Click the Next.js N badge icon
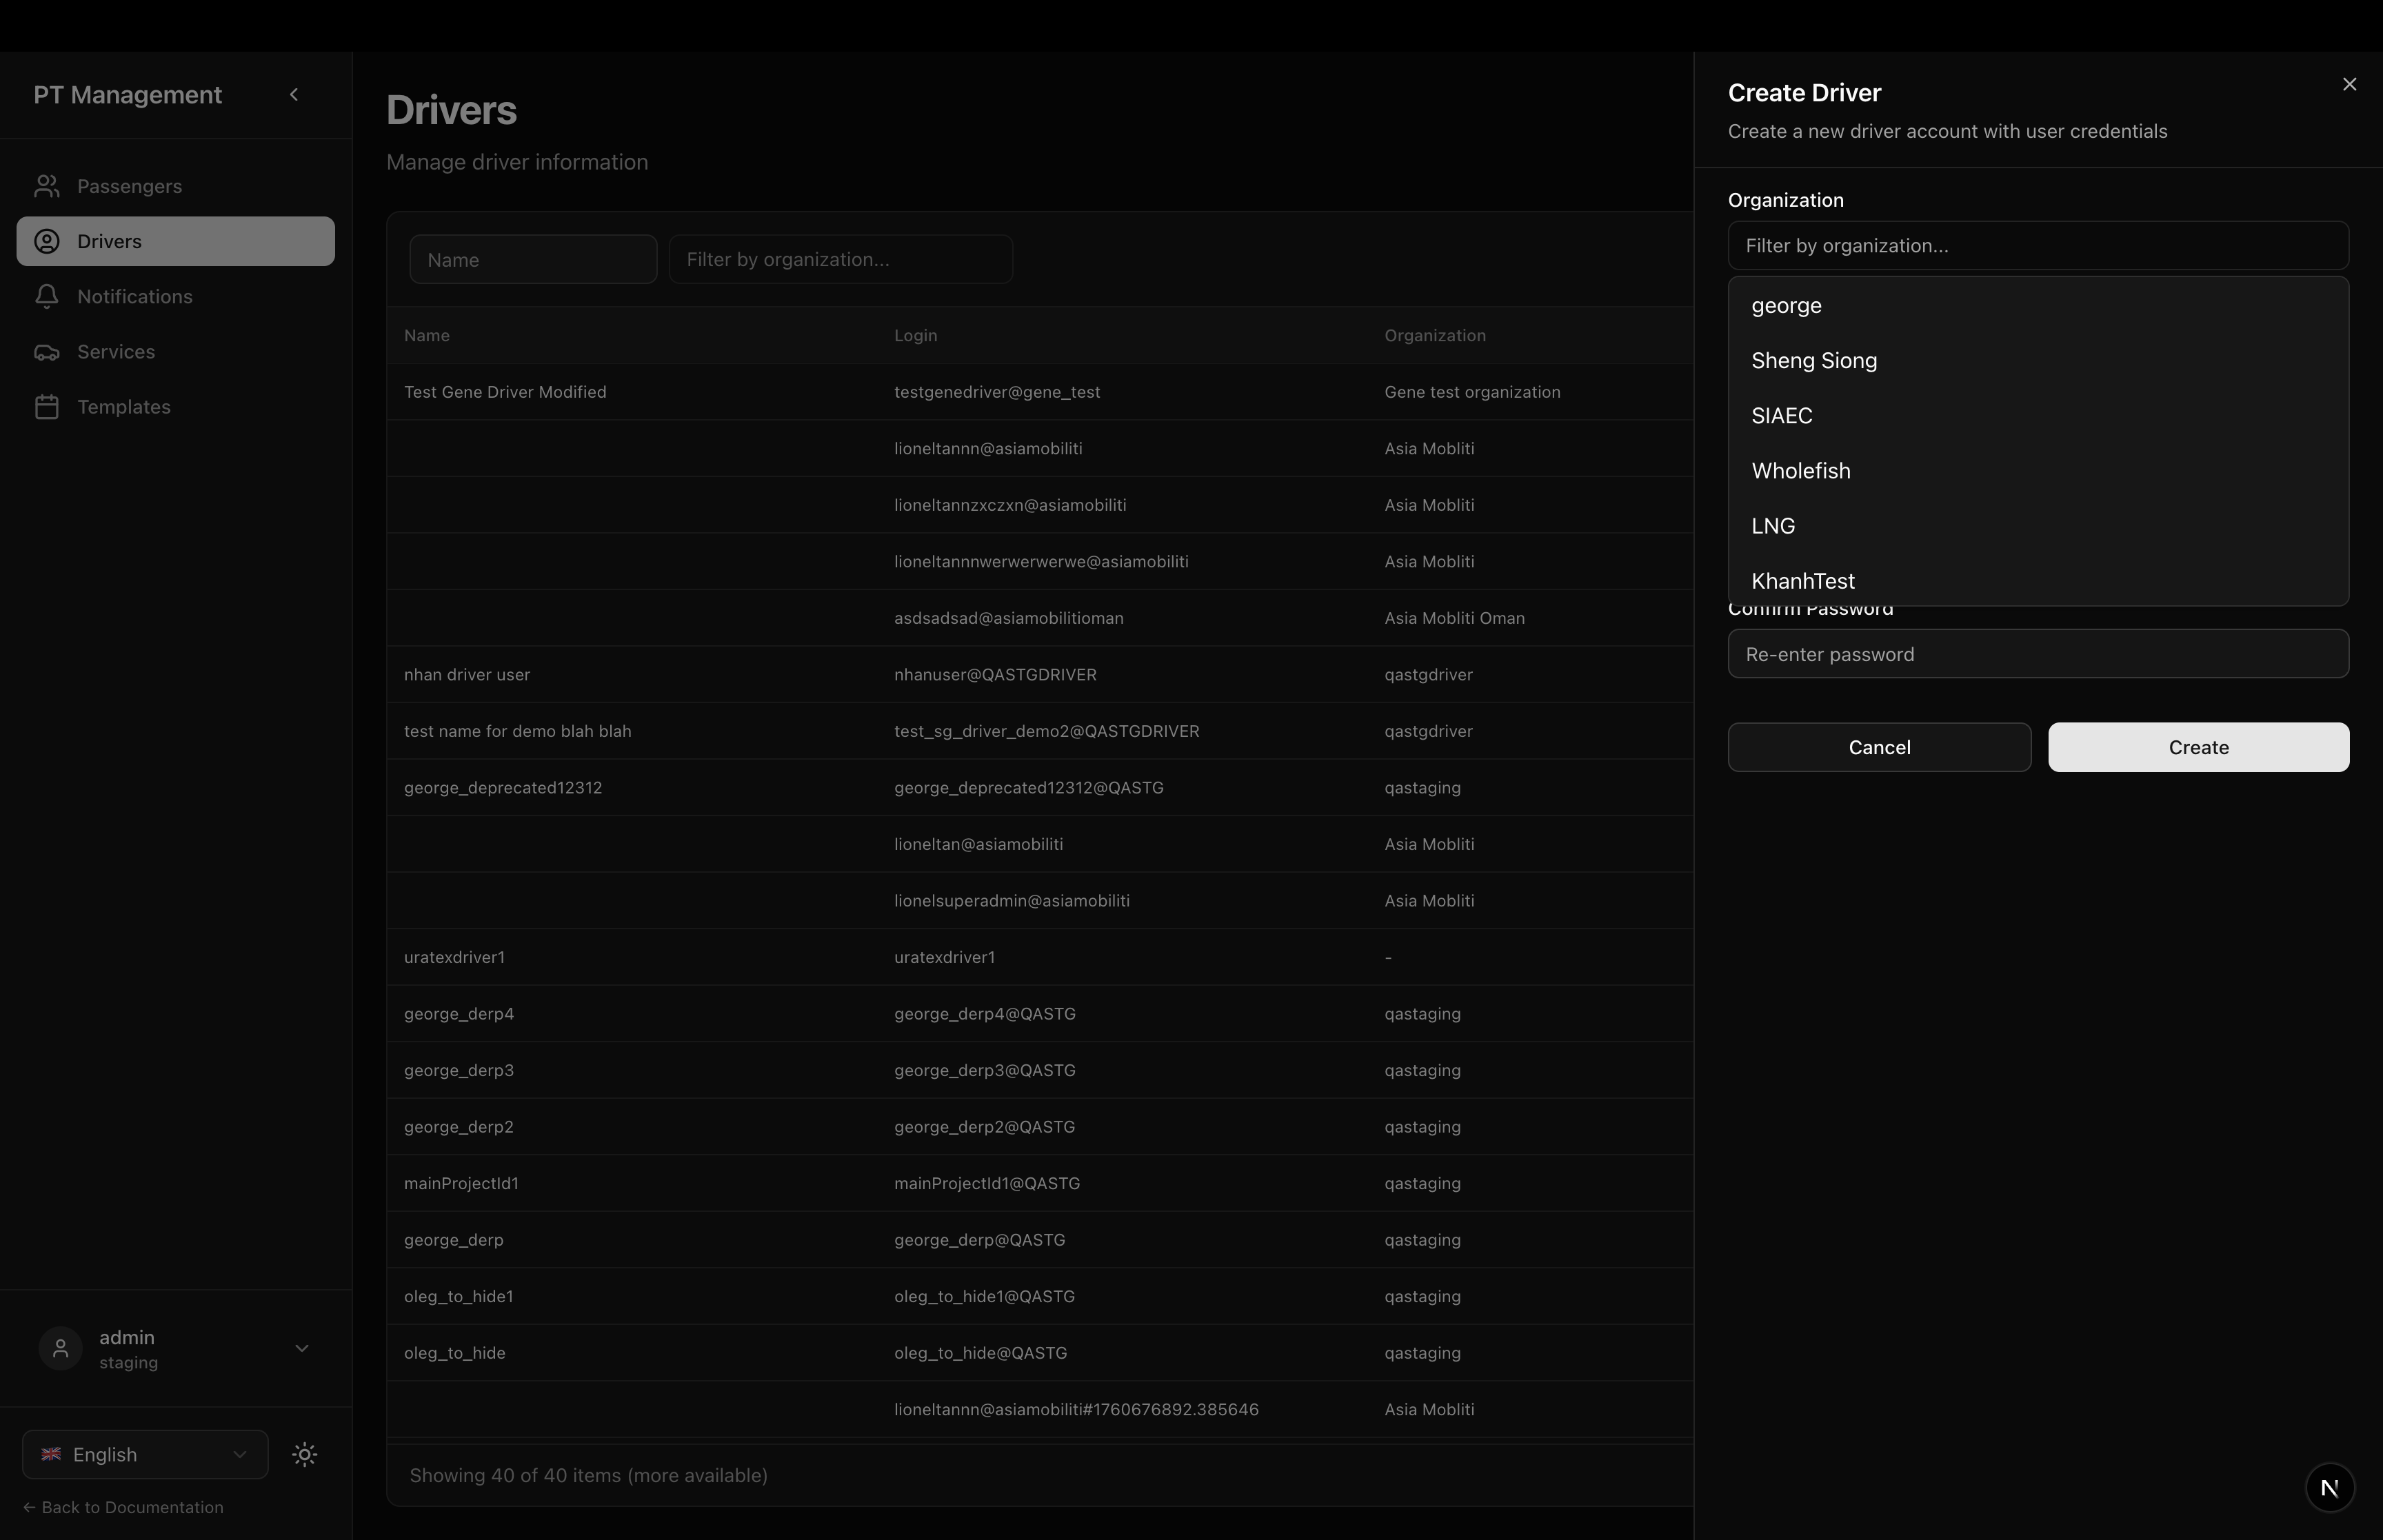 [2329, 1488]
